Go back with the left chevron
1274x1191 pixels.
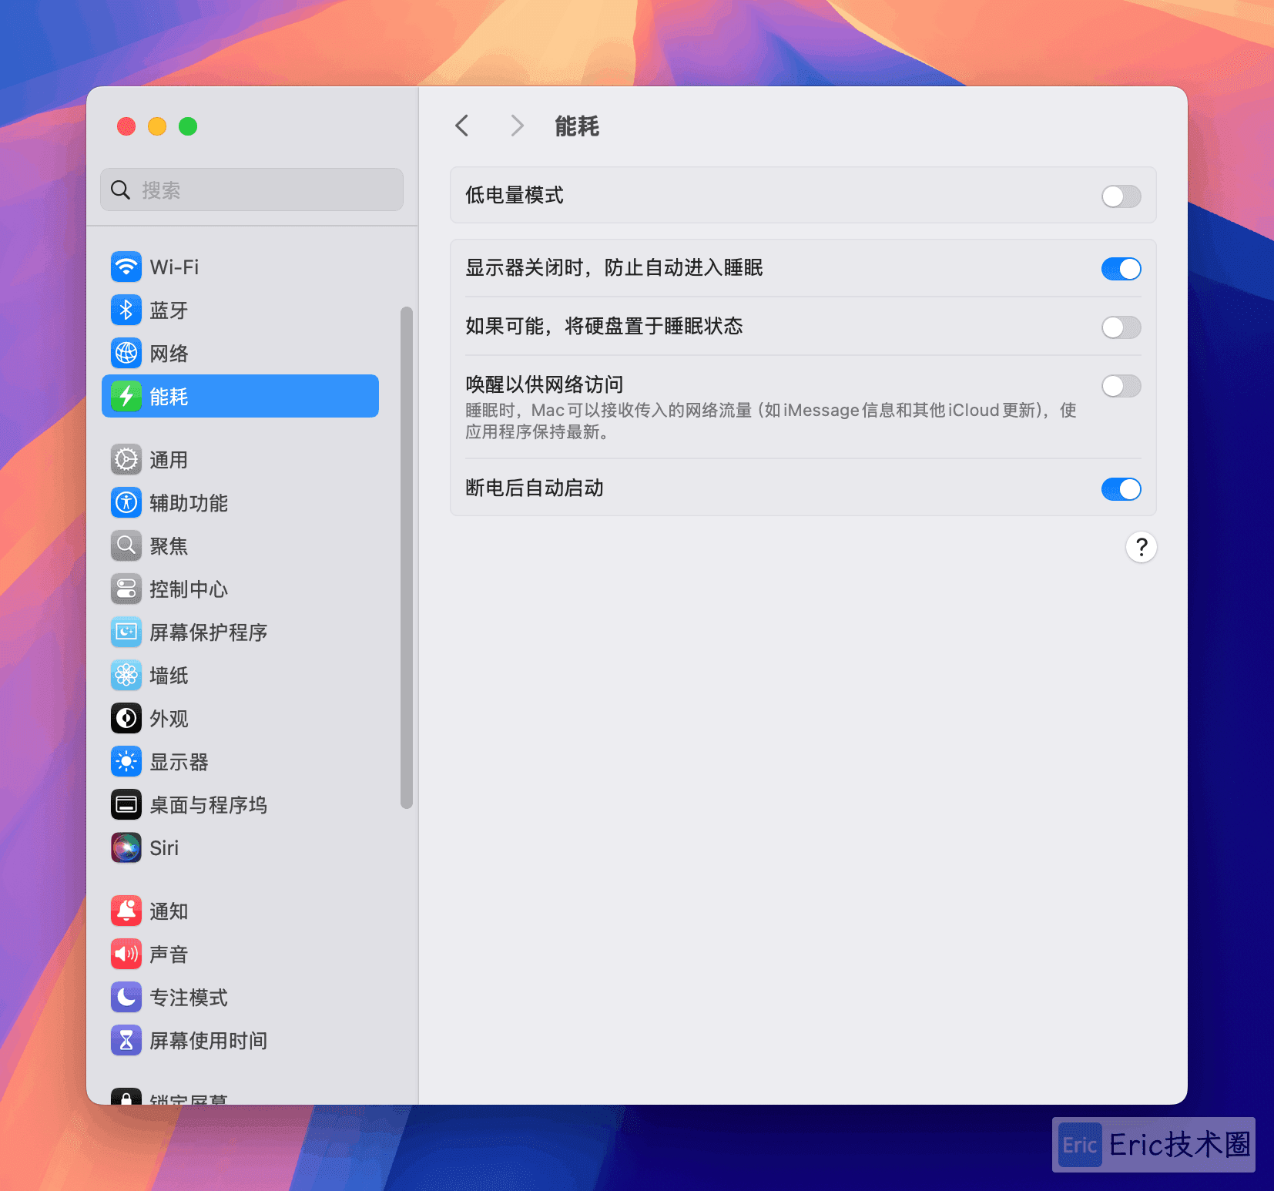[462, 126]
